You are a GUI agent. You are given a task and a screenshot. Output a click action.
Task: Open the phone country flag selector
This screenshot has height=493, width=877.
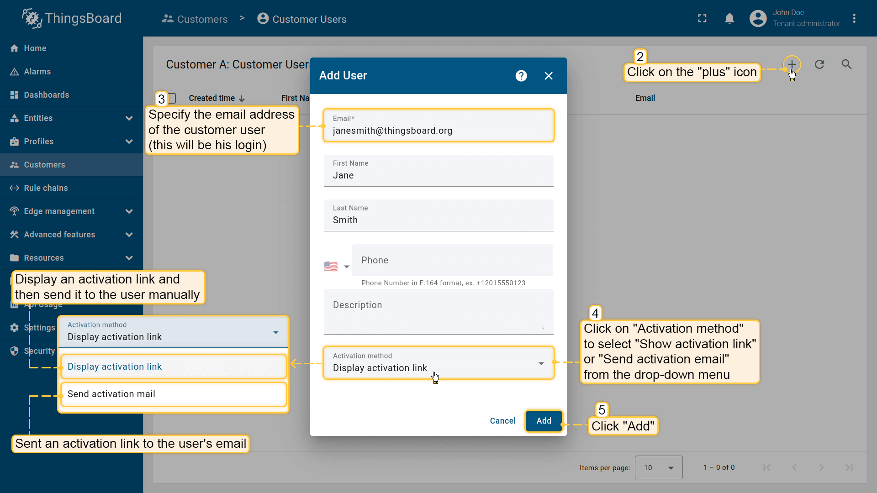[x=336, y=267]
